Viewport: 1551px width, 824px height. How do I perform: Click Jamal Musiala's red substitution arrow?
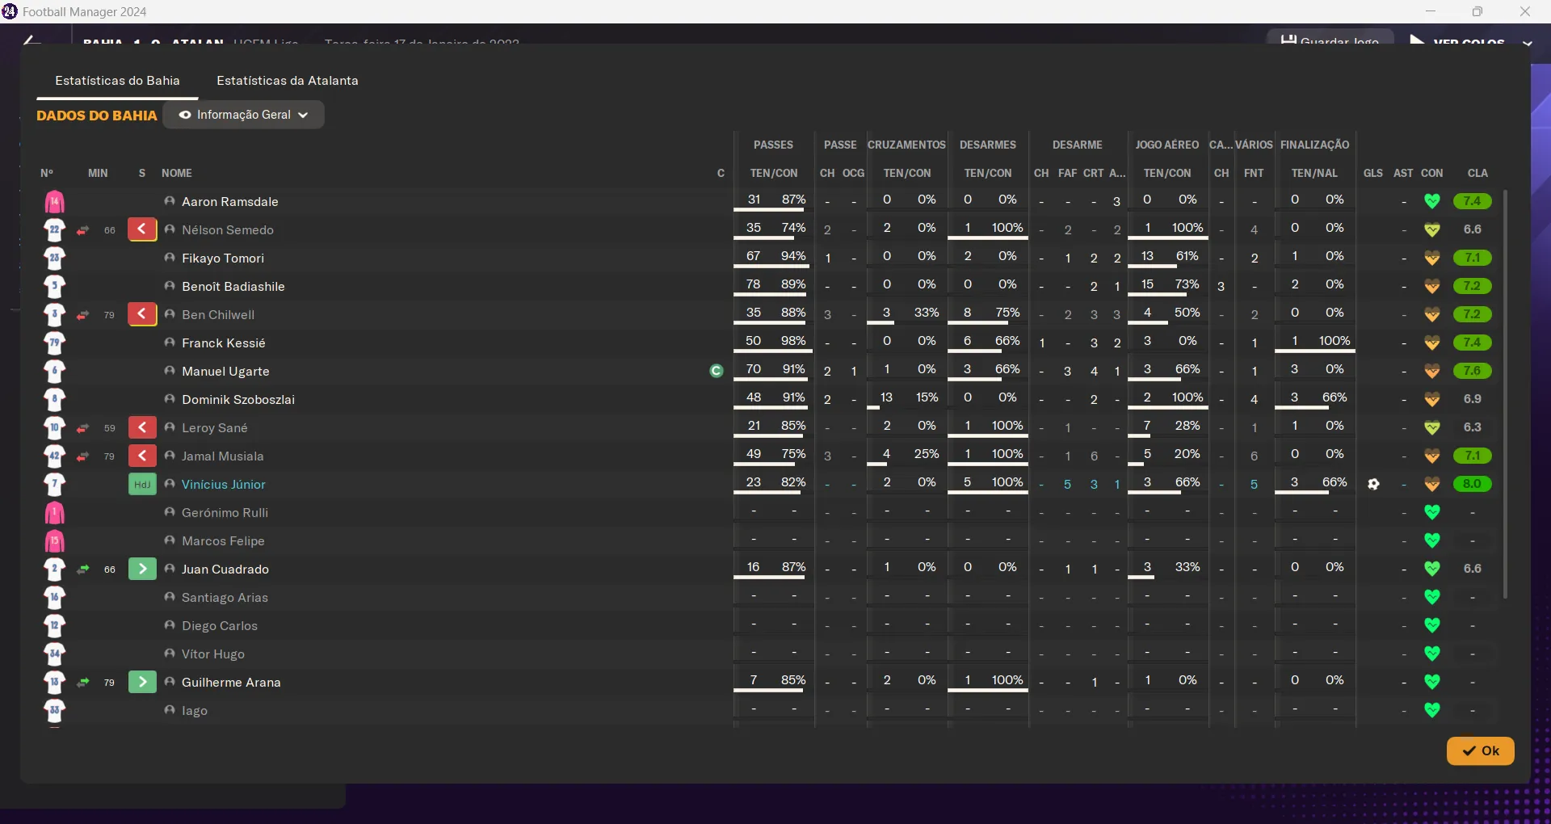142,456
